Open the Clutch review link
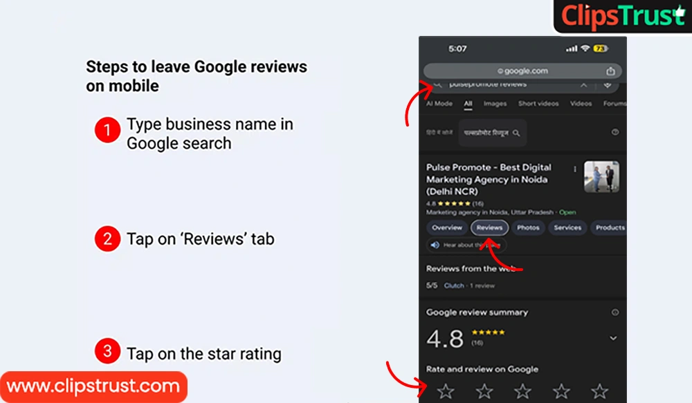The height and width of the screenshot is (403, 692). [x=453, y=285]
